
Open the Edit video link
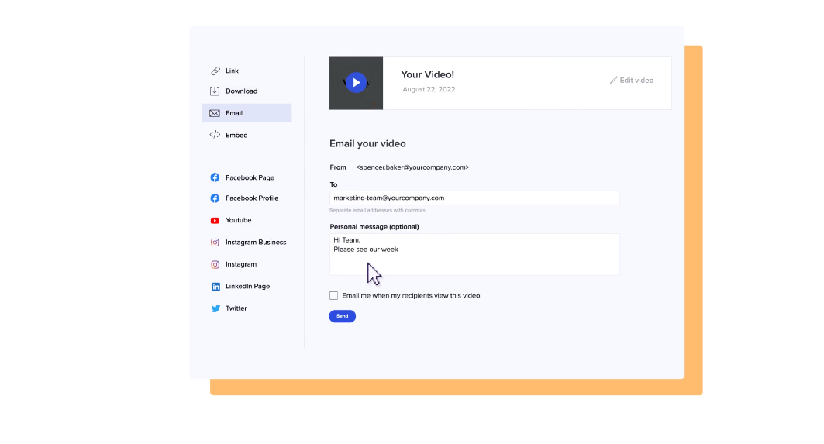point(632,81)
